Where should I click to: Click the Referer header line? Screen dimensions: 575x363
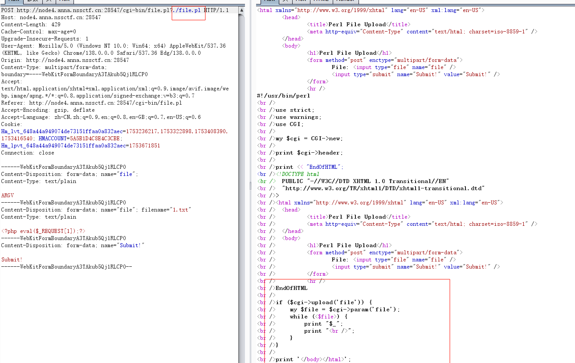[91, 103]
